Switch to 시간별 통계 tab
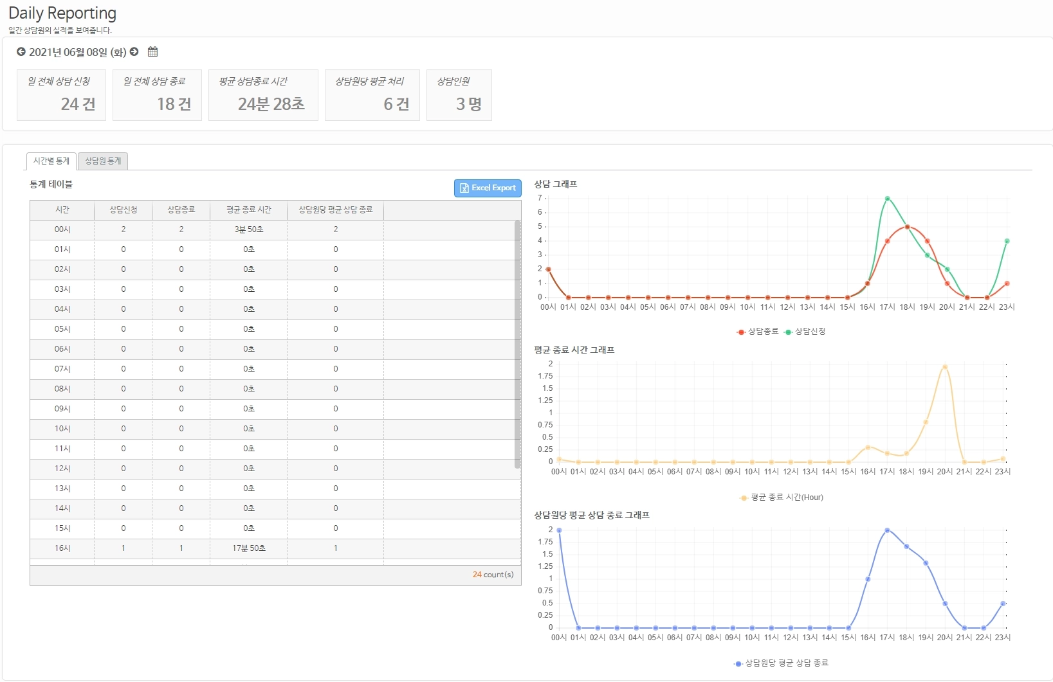This screenshot has width=1053, height=682. [x=51, y=161]
